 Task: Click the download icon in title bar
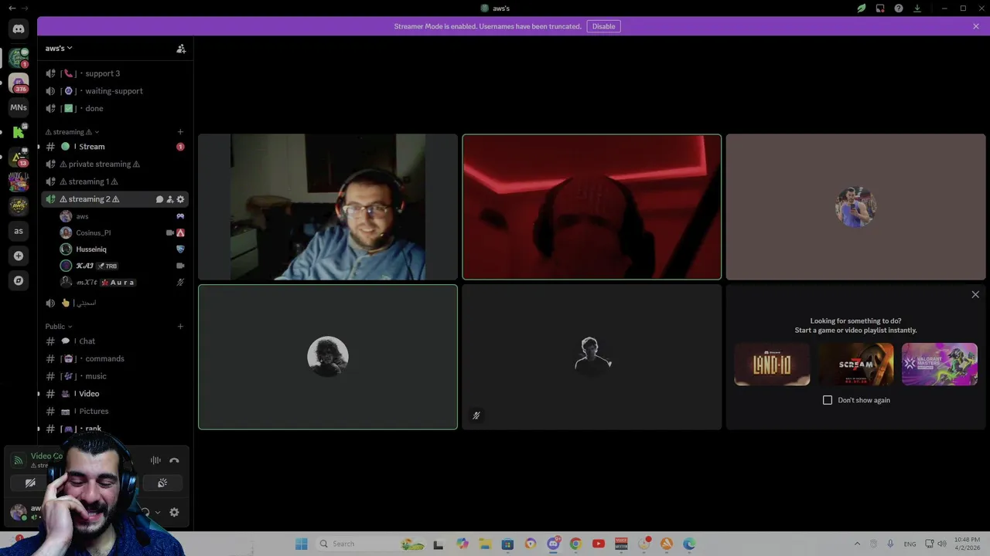(x=917, y=8)
